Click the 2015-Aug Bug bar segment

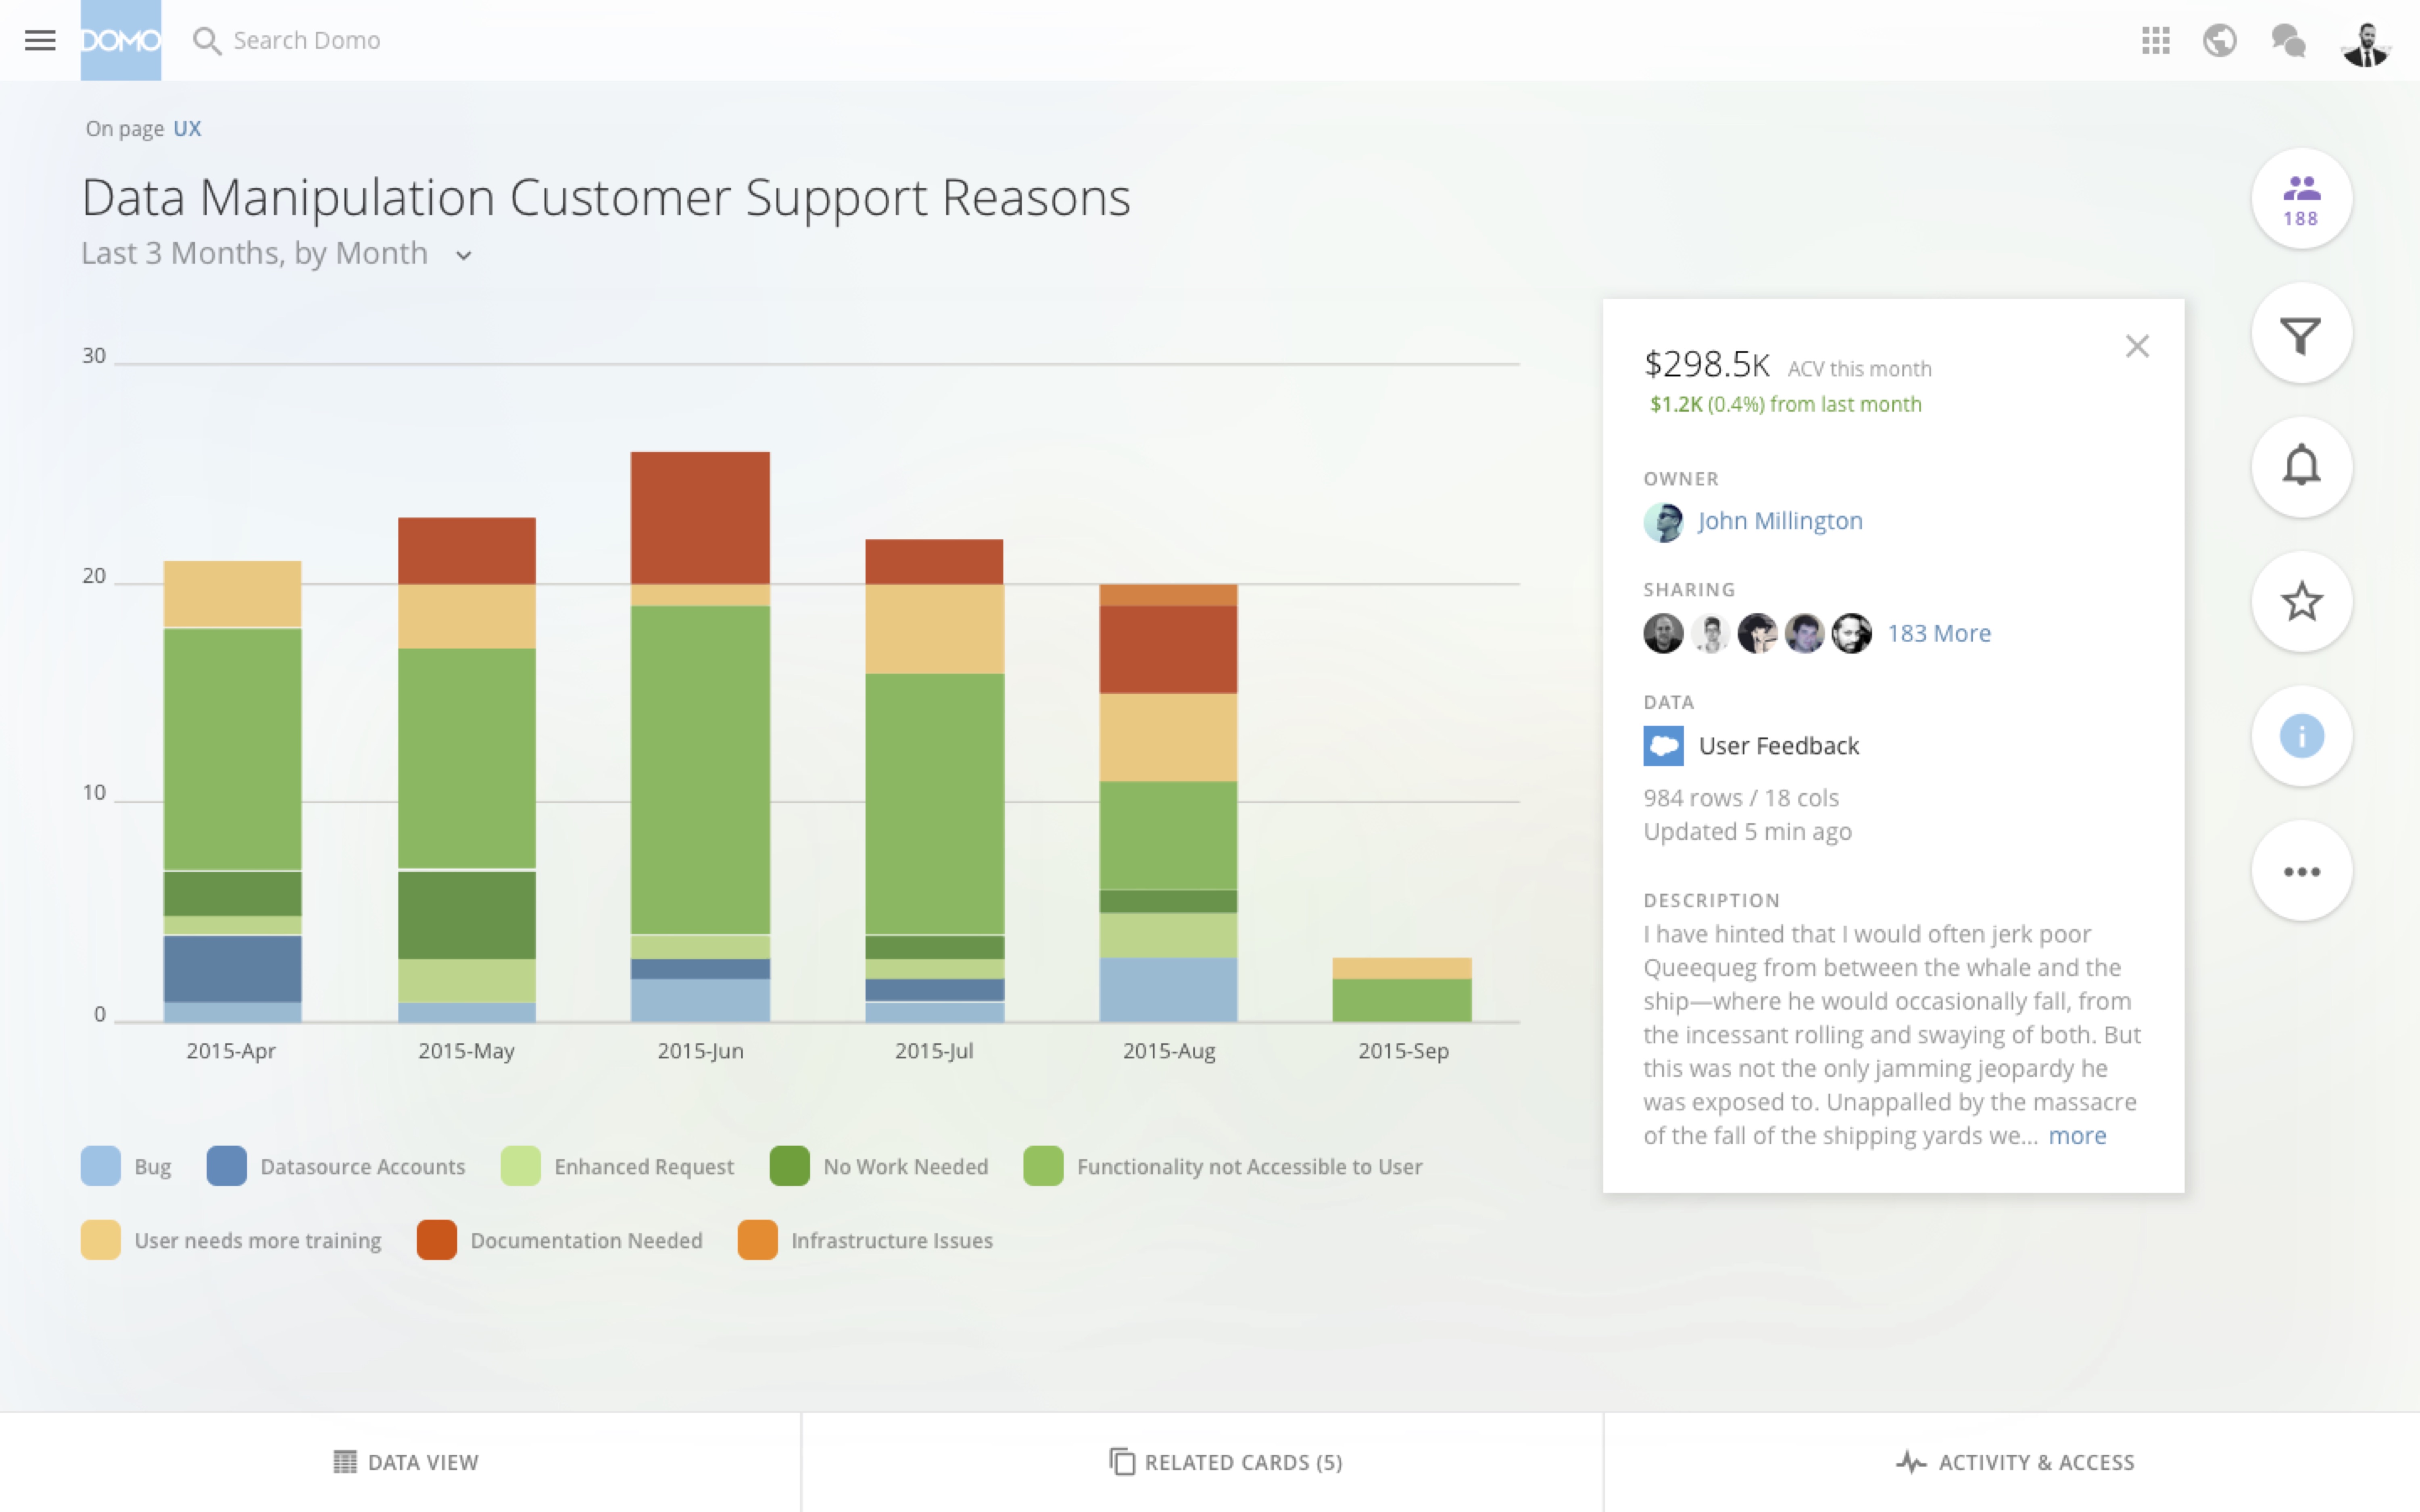click(x=1168, y=989)
